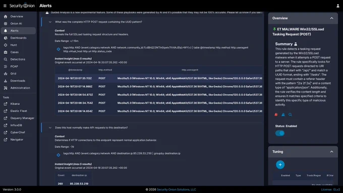The width and height of the screenshot is (343, 193).
Task: Click the PCAP icon in sidebar
Action: point(6,67)
